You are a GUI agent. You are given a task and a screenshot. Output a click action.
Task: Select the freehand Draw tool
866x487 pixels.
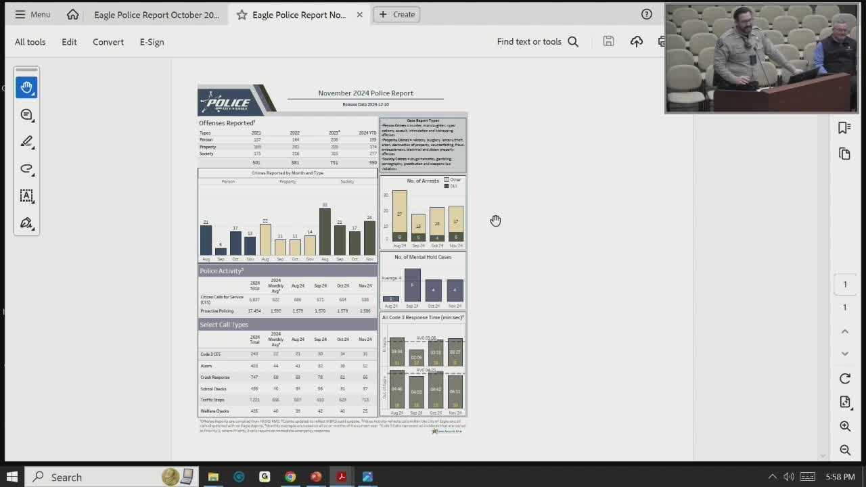(26, 168)
